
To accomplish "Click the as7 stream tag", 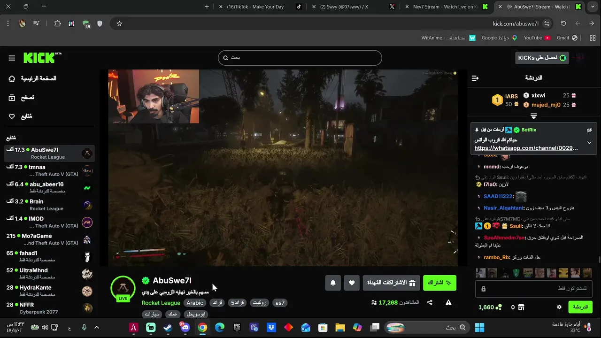I will pyautogui.click(x=280, y=303).
